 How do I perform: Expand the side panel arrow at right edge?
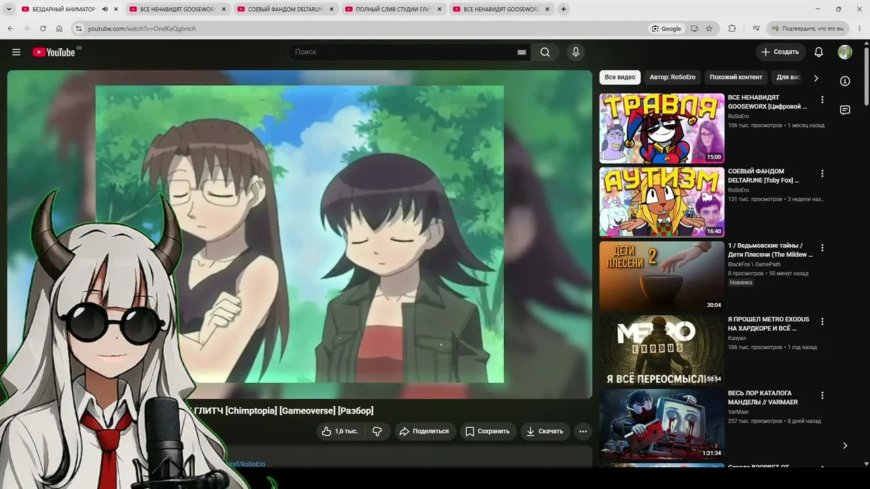[x=845, y=446]
